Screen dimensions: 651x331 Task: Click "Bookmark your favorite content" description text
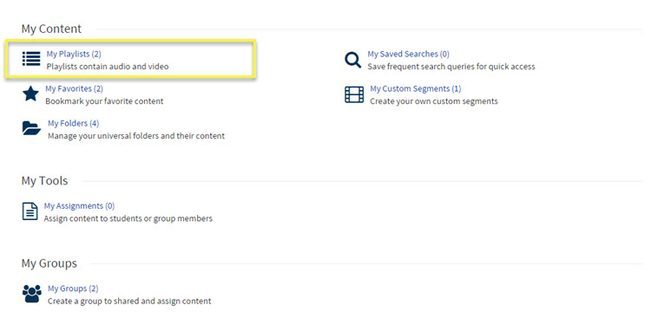tap(104, 101)
